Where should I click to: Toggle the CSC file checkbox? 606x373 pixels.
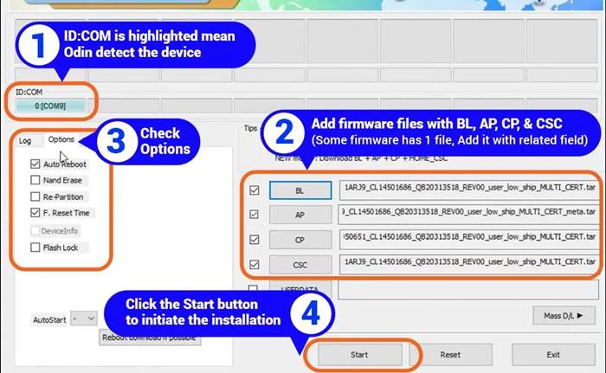255,265
